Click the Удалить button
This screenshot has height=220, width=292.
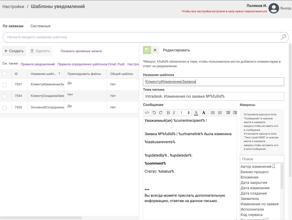click(x=40, y=51)
